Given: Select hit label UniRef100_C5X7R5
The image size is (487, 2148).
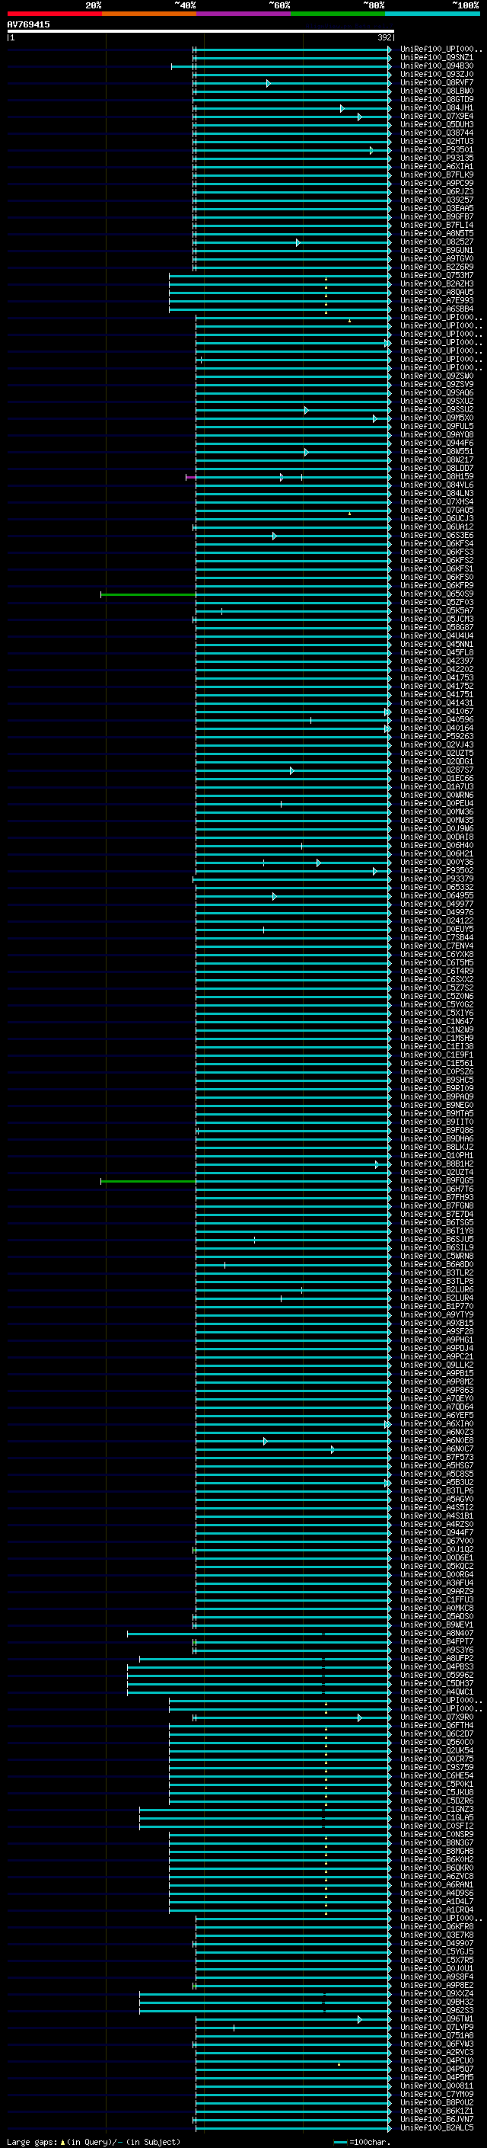Looking at the screenshot, I should tap(436, 1961).
